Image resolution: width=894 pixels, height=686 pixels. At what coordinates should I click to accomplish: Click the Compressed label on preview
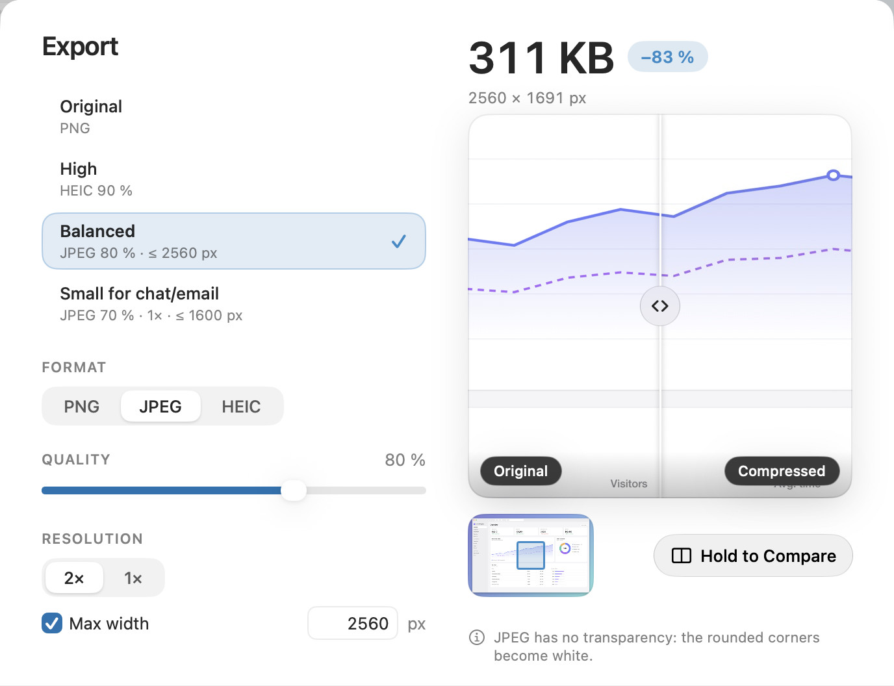(x=782, y=471)
